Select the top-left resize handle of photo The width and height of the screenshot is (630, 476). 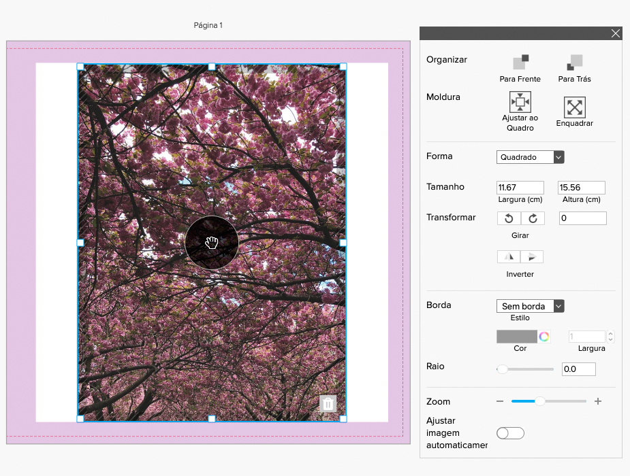point(80,67)
